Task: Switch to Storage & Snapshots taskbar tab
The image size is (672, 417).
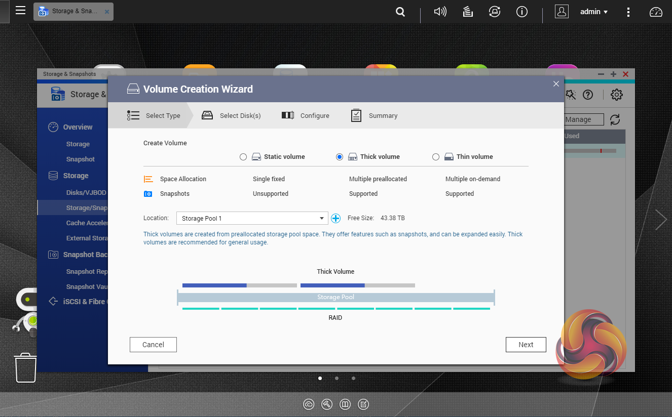Action: coord(73,11)
